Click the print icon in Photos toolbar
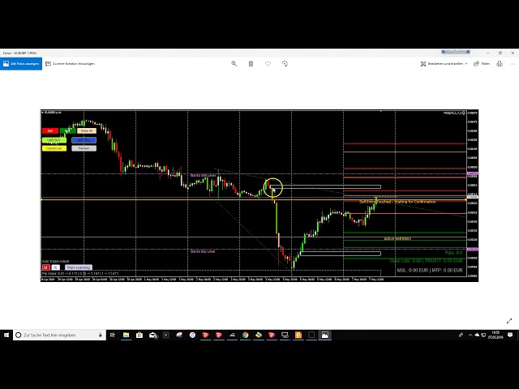The height and width of the screenshot is (389, 519). coord(498,63)
